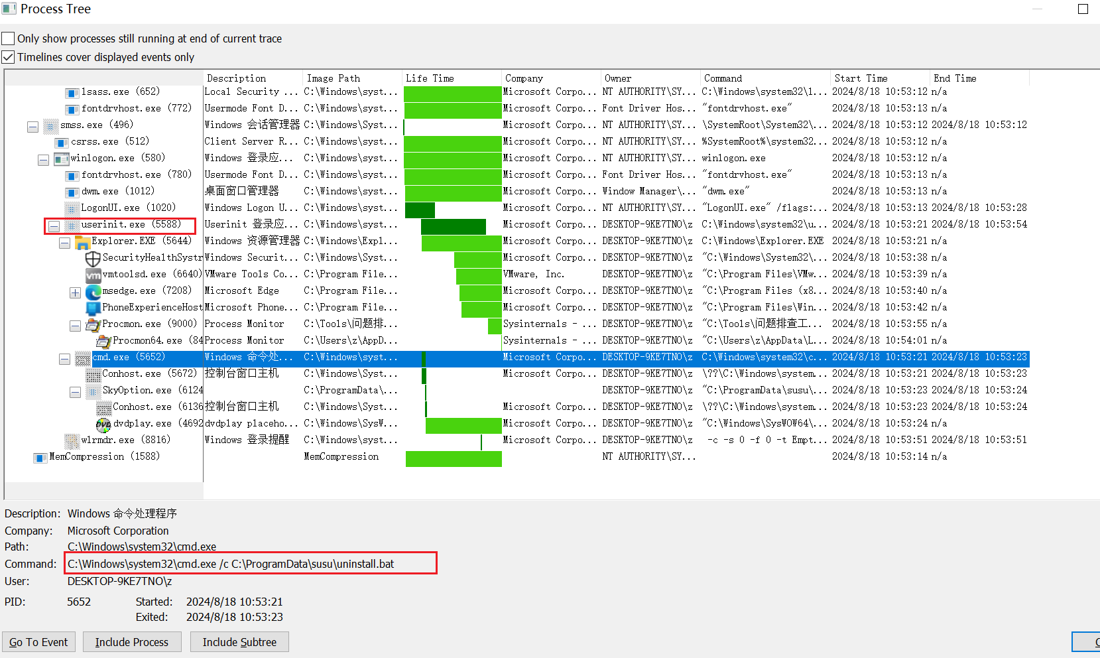Select the PhoneExperienceHost icon
The width and height of the screenshot is (1100, 658).
tap(93, 308)
